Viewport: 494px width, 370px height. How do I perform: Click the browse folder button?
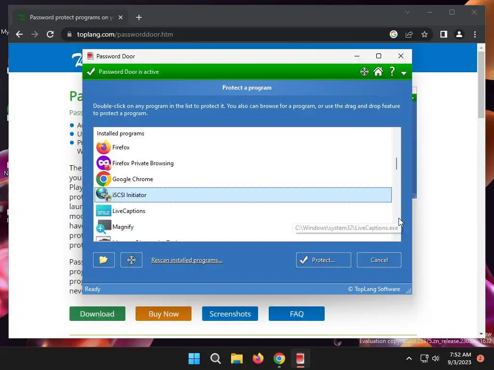104,260
